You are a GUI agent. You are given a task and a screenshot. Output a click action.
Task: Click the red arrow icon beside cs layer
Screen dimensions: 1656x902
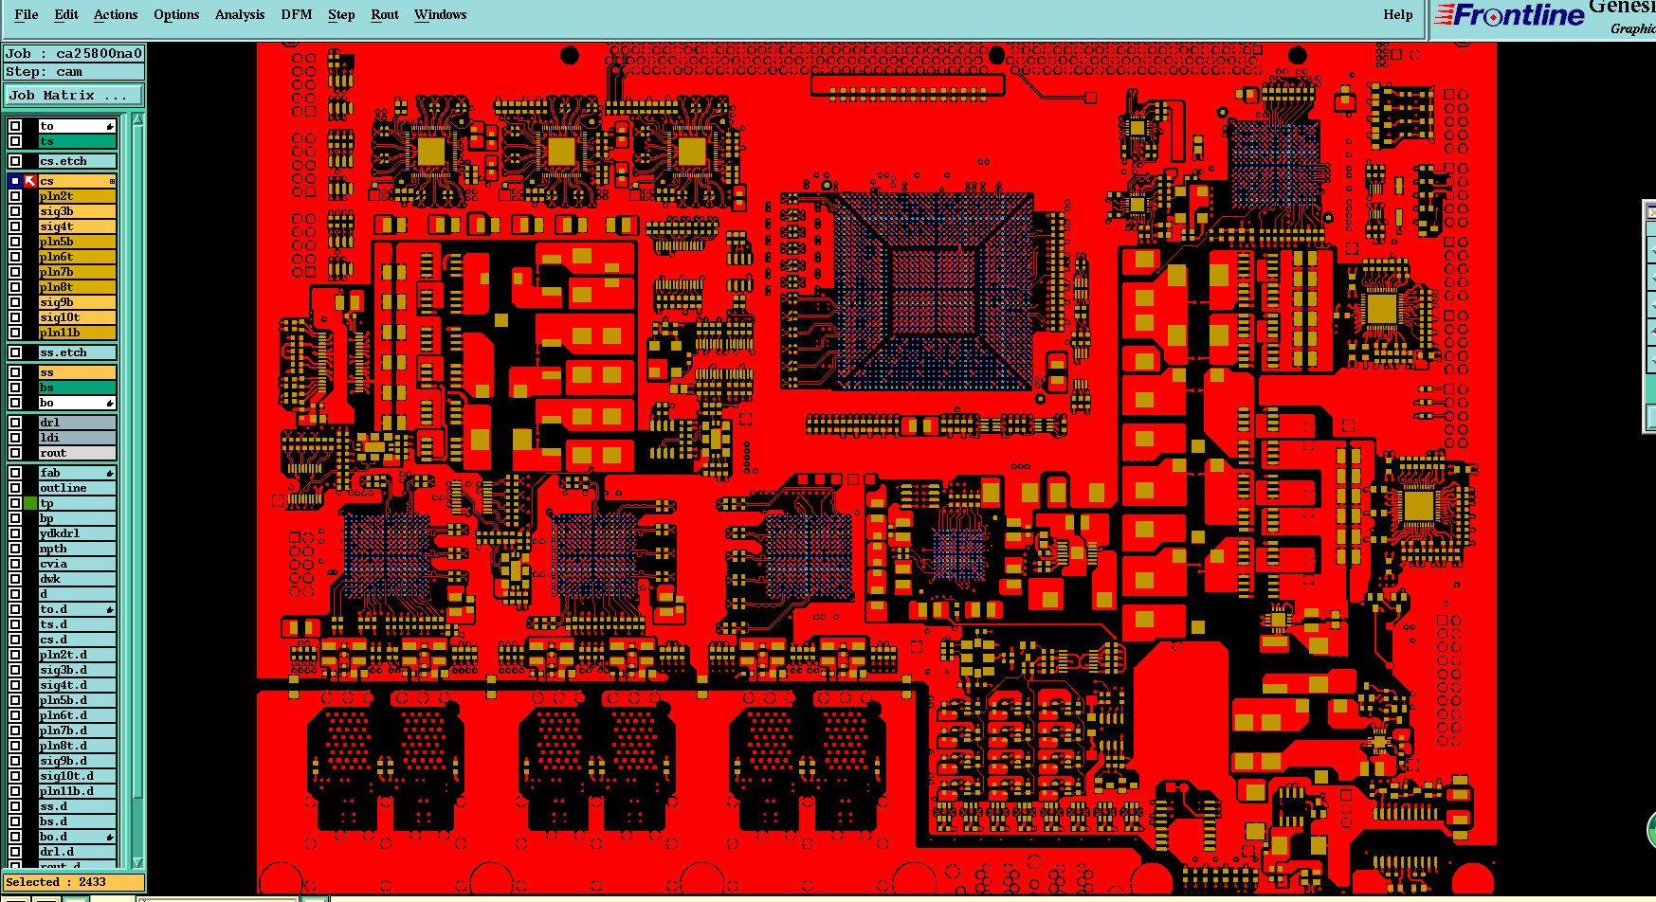point(30,181)
